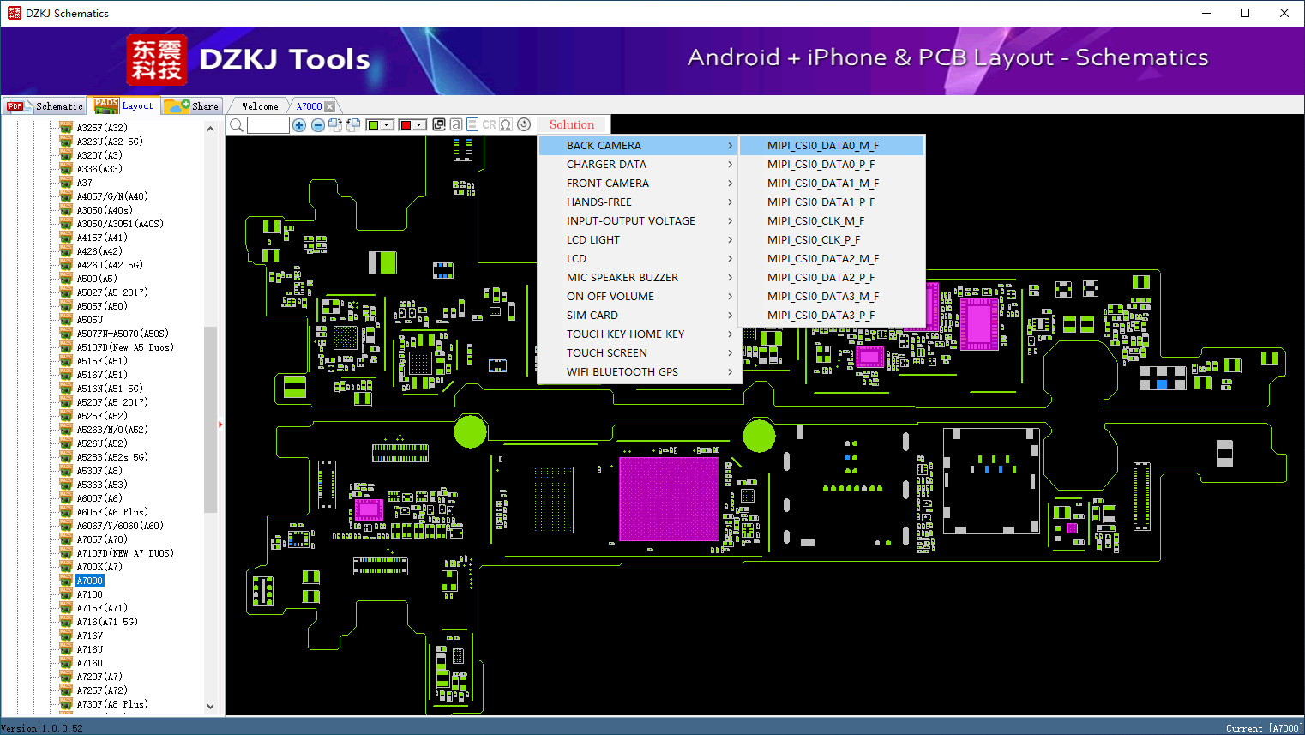Click the model list scroll-down arrow

pos(210,707)
